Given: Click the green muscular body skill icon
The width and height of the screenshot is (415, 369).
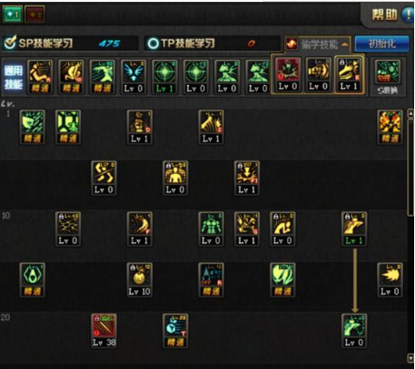Looking at the screenshot, I should coord(211,228).
